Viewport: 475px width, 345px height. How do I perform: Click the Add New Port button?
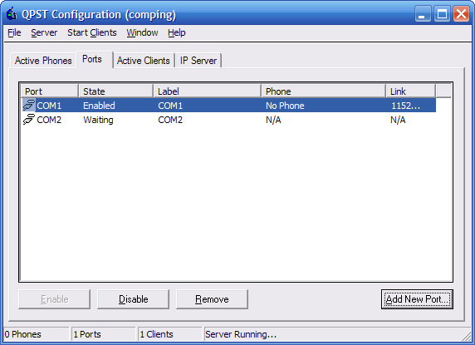[x=417, y=299]
